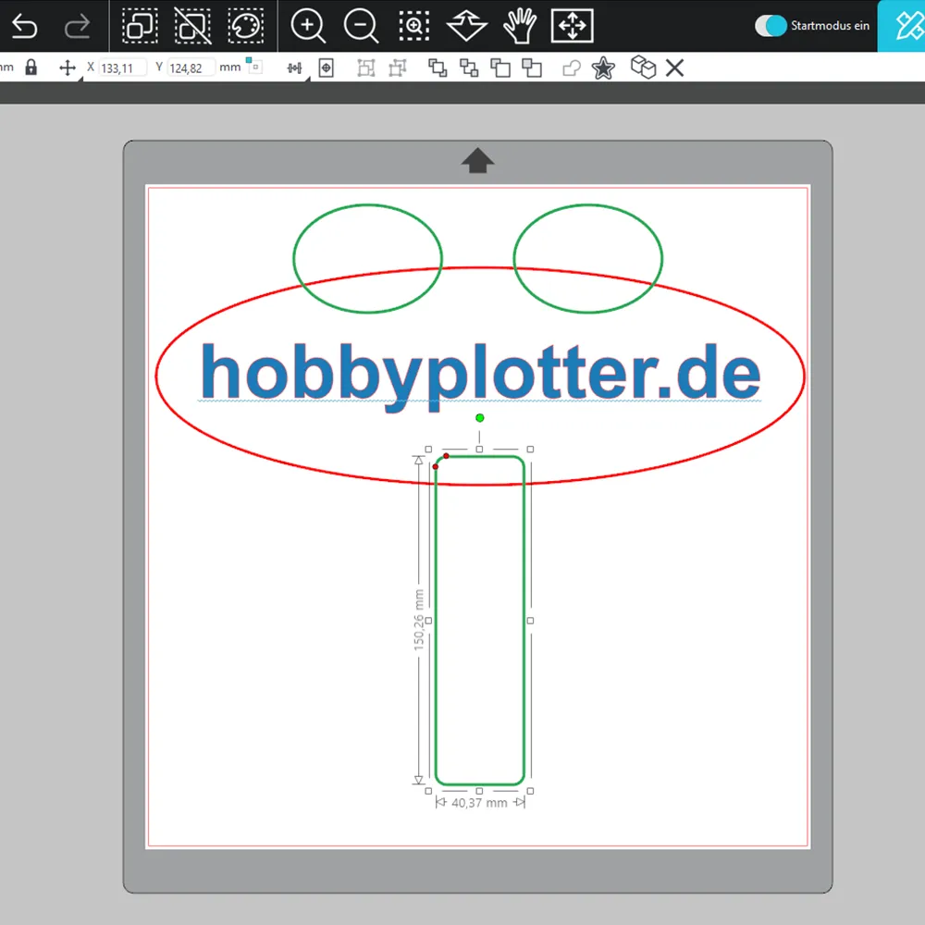Click the move position crosshair icon
This screenshot has height=925, width=925.
click(68, 68)
